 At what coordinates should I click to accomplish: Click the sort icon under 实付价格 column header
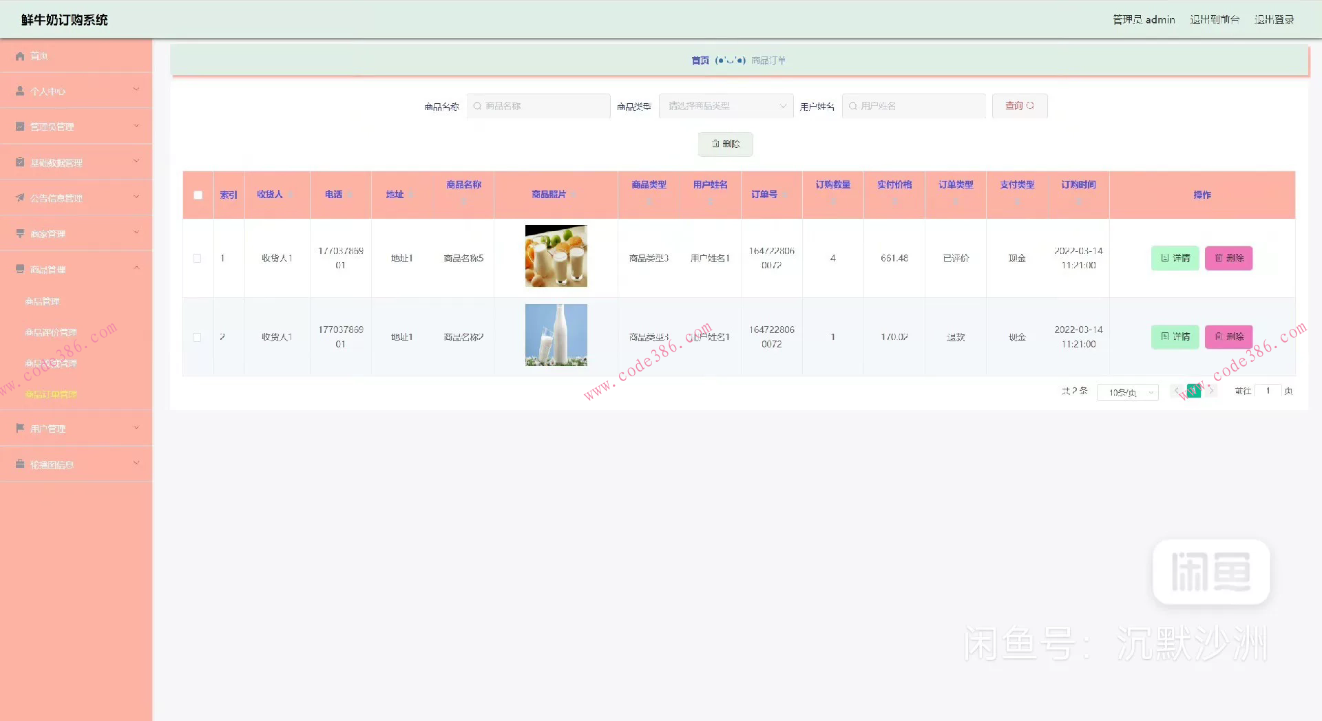[x=894, y=202]
